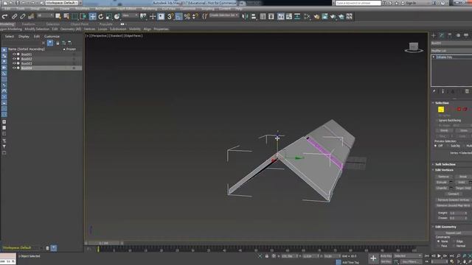The image size is (472, 265).
Task: Click the Bind to Space Warp icon
Action: click(x=31, y=16)
